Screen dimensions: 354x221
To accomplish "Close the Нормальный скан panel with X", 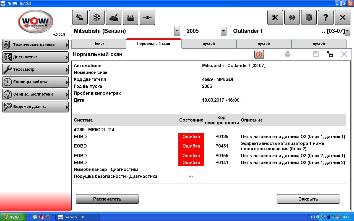I will 344,54.
